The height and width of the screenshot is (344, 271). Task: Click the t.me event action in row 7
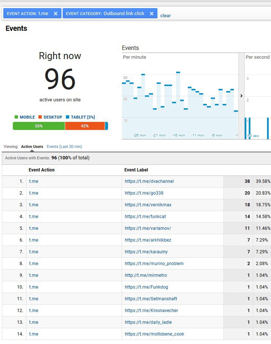(33, 251)
